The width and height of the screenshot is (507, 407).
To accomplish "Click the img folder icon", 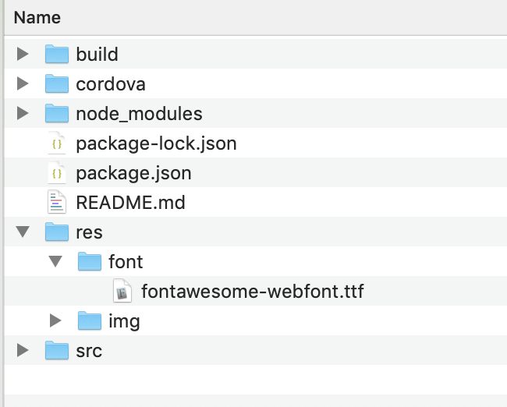I will 90,320.
